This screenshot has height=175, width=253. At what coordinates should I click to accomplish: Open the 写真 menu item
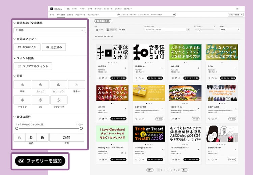68,9
